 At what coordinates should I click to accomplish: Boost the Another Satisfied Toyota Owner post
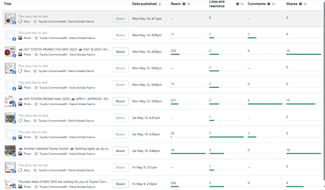pos(120,151)
